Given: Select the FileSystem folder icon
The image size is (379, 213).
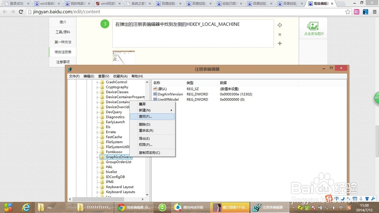Looking at the screenshot, I should pos(102,142).
